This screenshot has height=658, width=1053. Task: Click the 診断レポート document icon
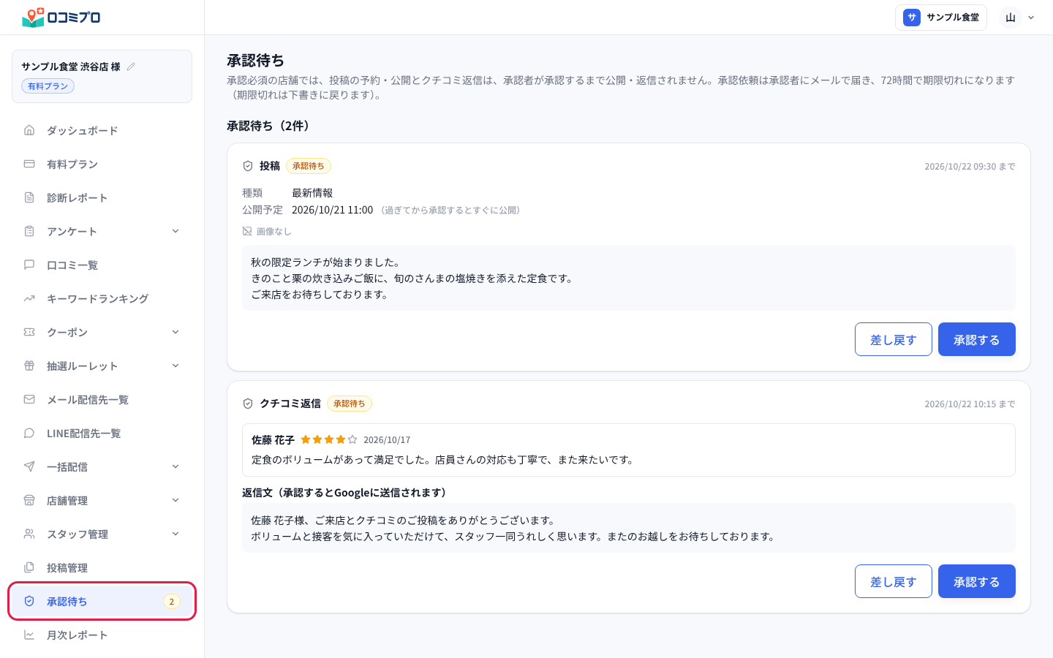tap(29, 197)
